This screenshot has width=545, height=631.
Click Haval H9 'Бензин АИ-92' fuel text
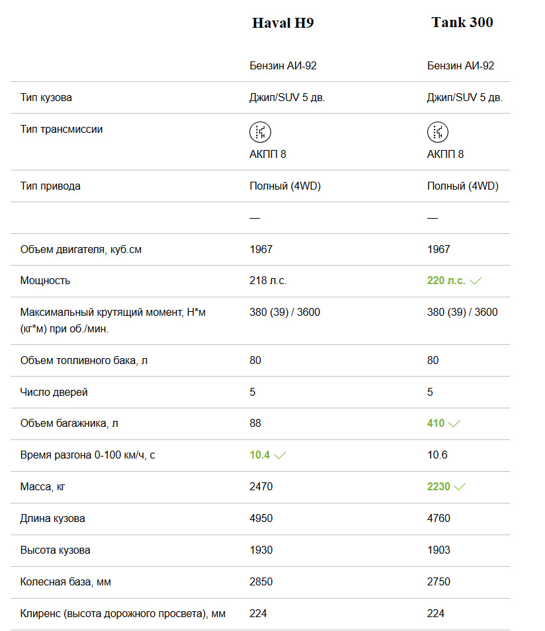click(x=283, y=66)
